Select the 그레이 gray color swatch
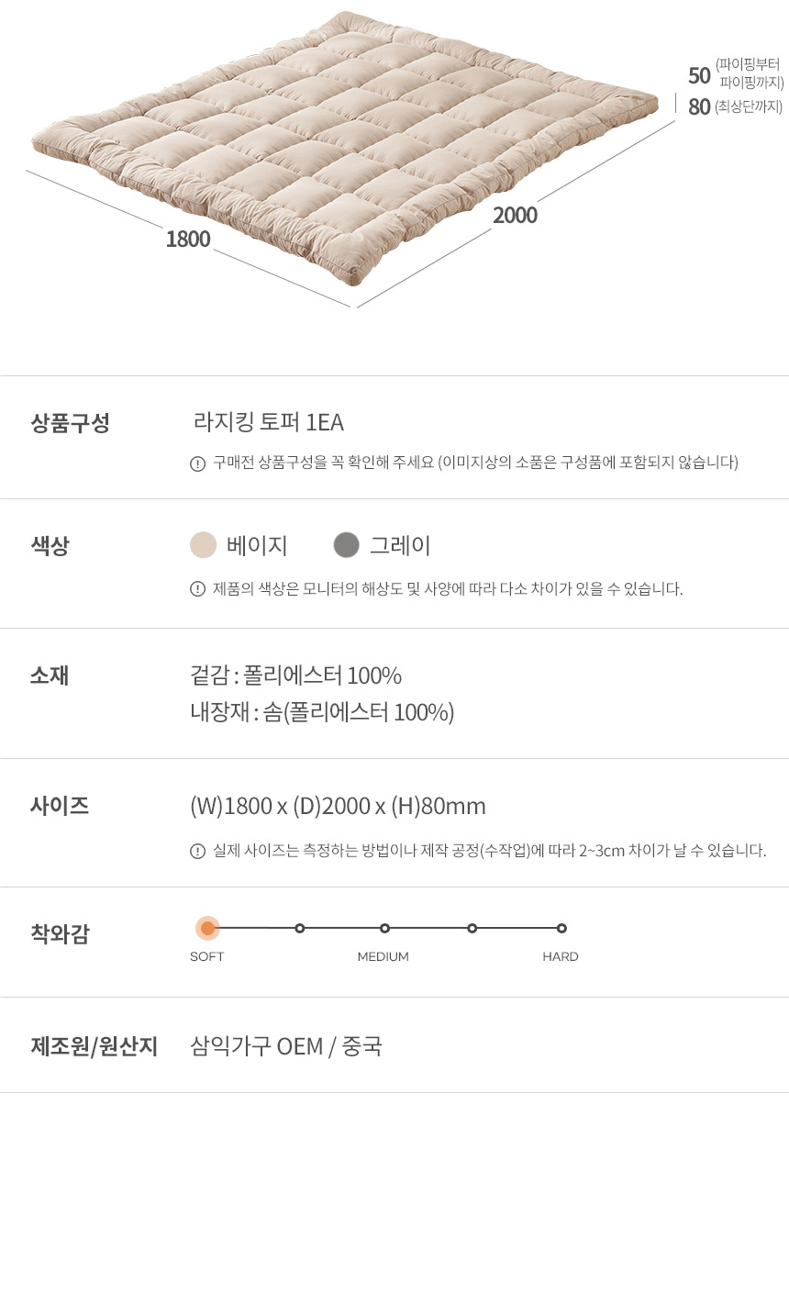The image size is (789, 1306). pos(346,545)
